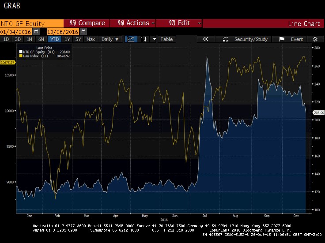Image resolution: width=325 pixels, height=243 pixels.
Task: Click the Event flag icon
Action: 281,39
